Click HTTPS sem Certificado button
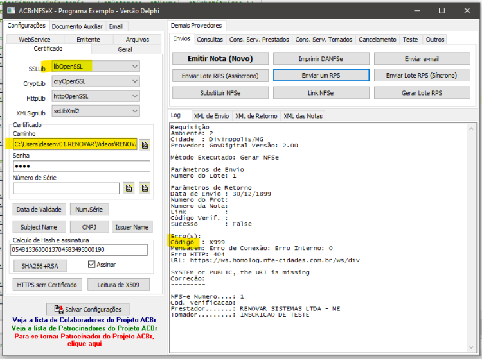 click(x=47, y=285)
